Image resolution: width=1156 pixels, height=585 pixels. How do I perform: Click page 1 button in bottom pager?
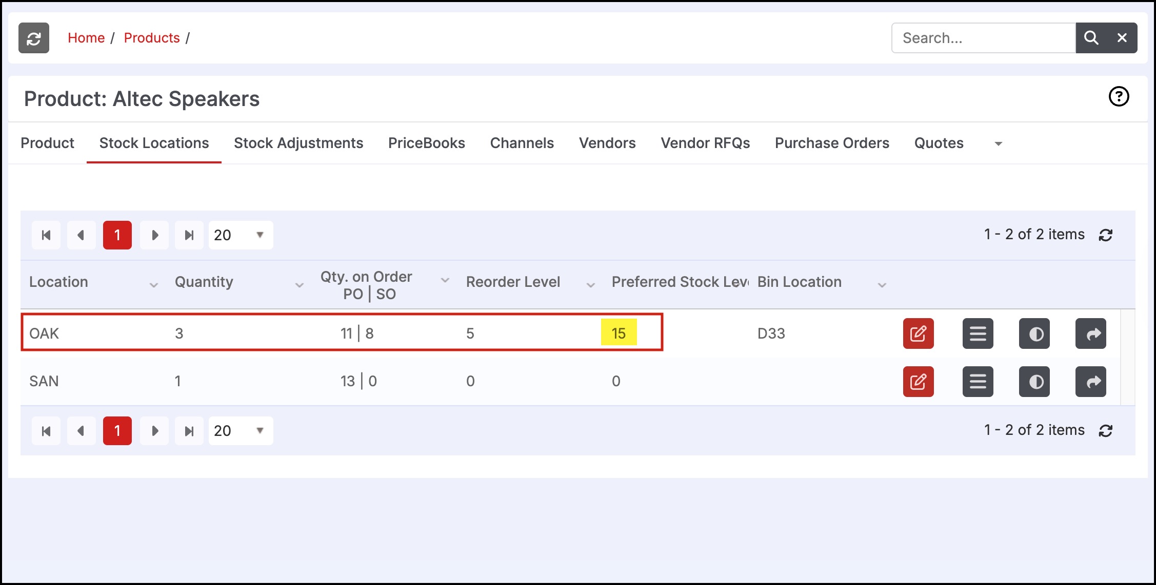click(117, 431)
